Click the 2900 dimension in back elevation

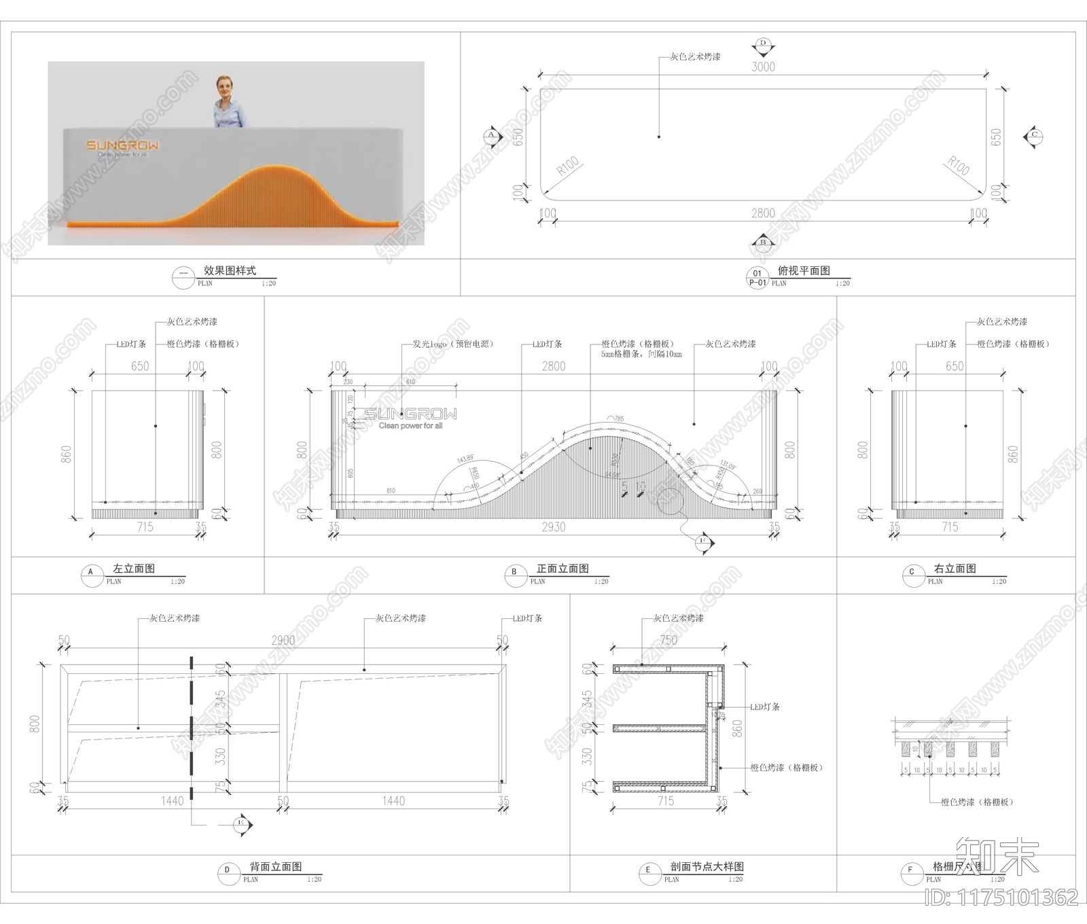283,640
